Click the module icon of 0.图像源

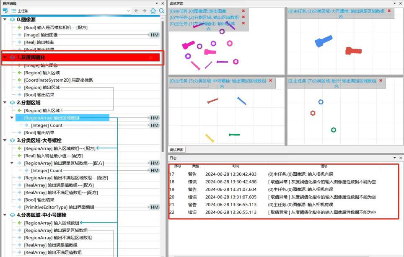click(12, 20)
